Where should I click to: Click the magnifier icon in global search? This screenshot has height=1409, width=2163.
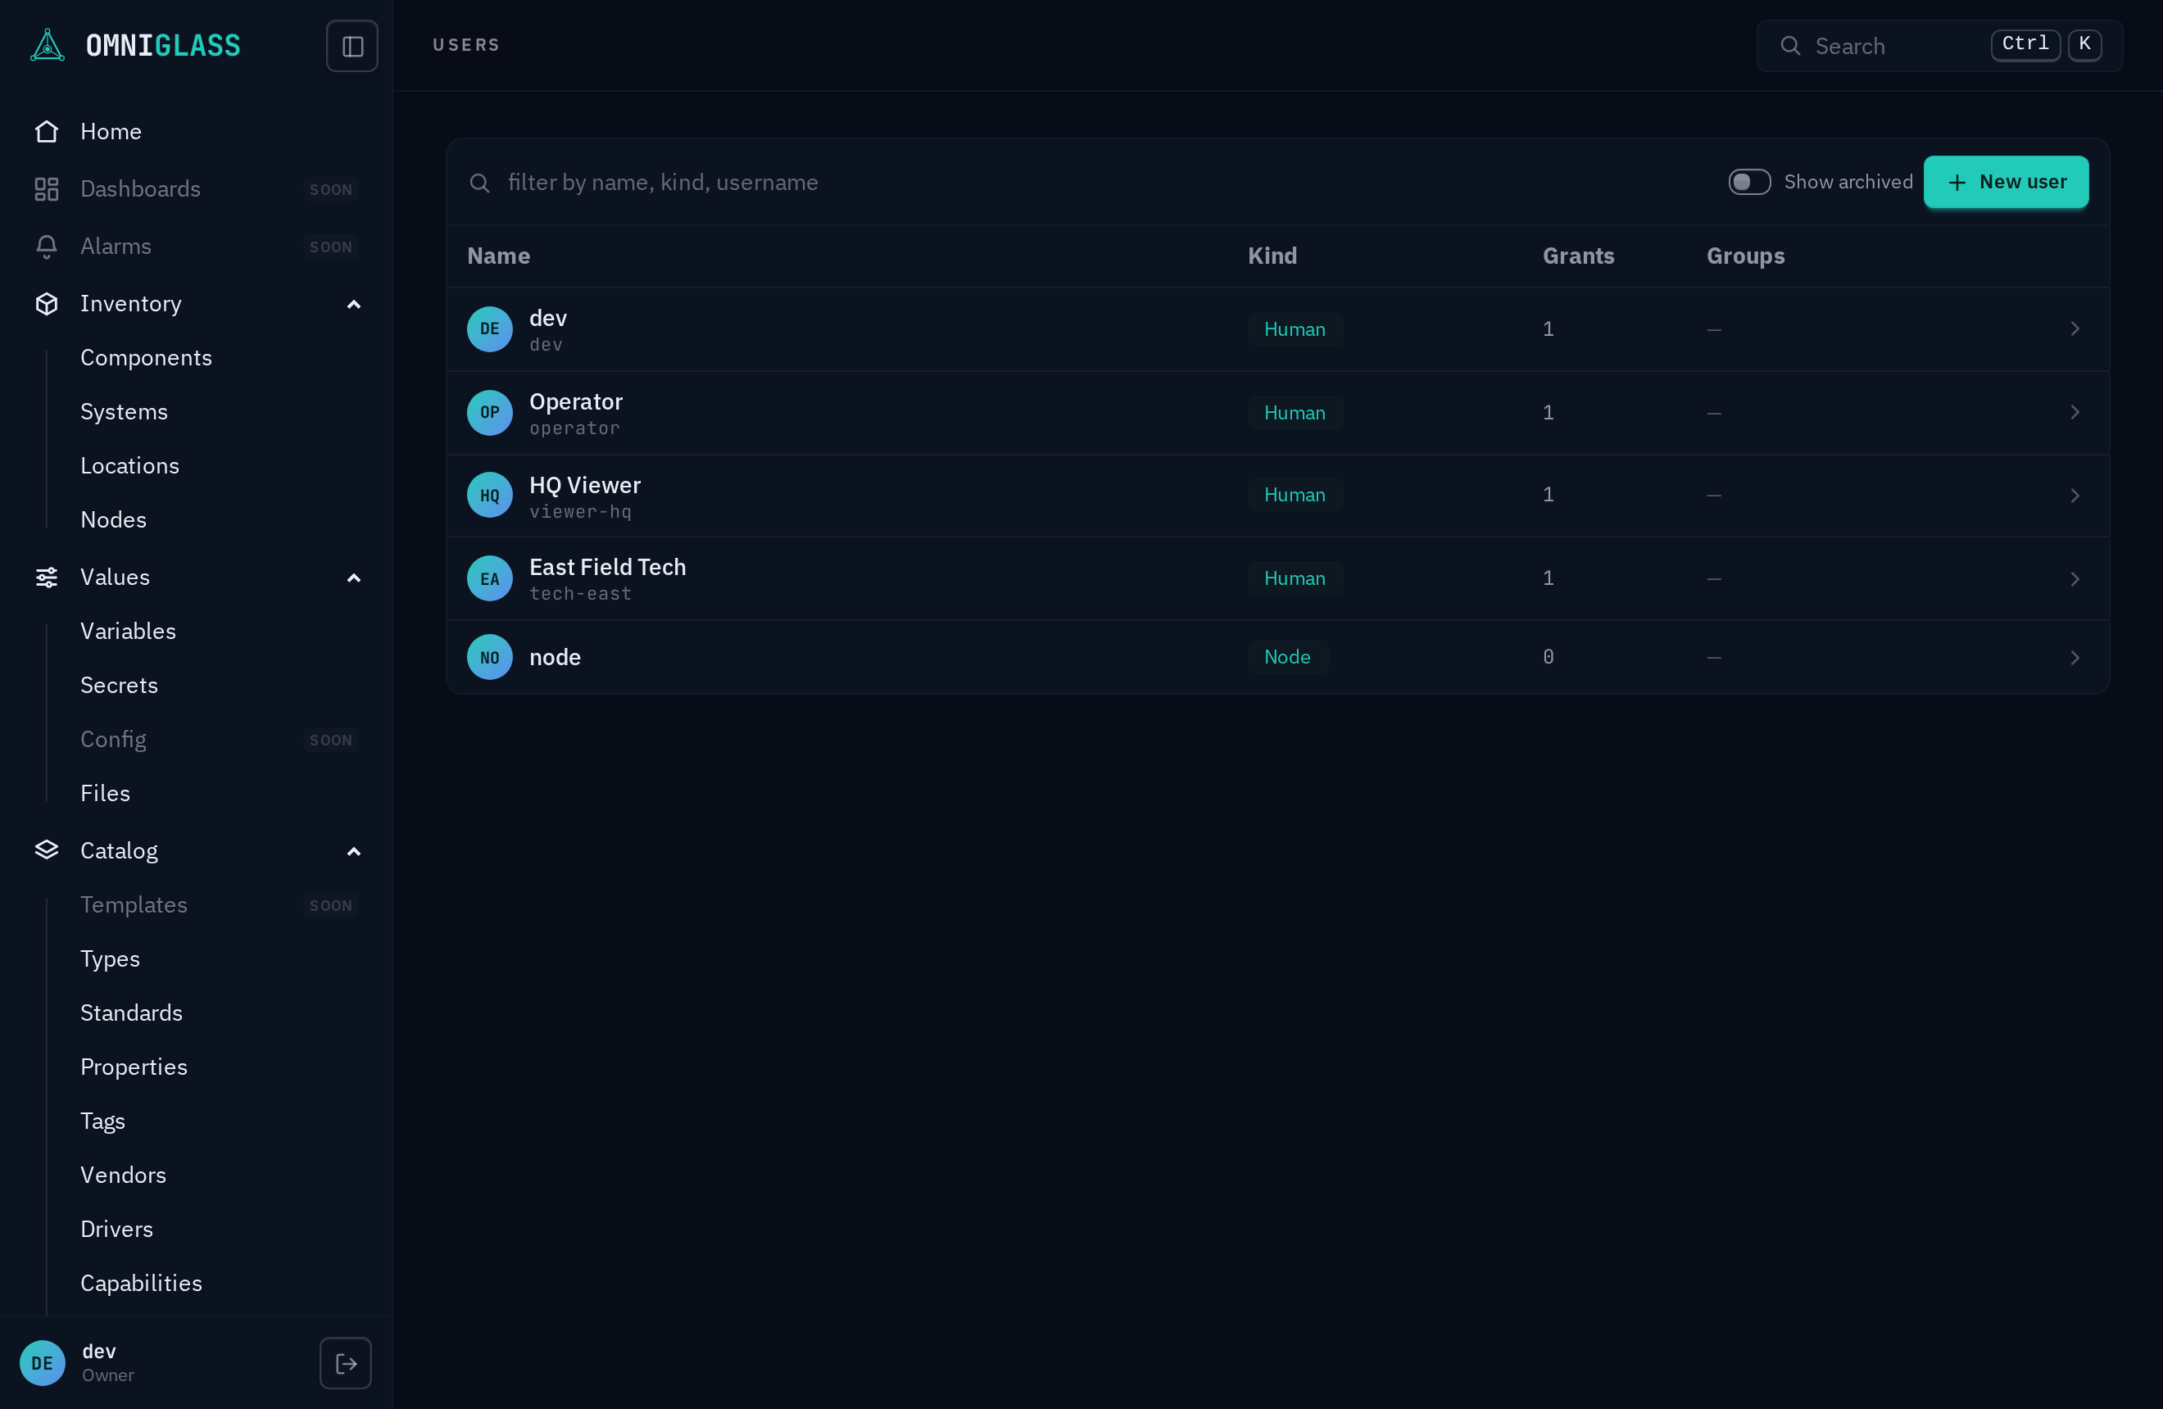click(1790, 45)
